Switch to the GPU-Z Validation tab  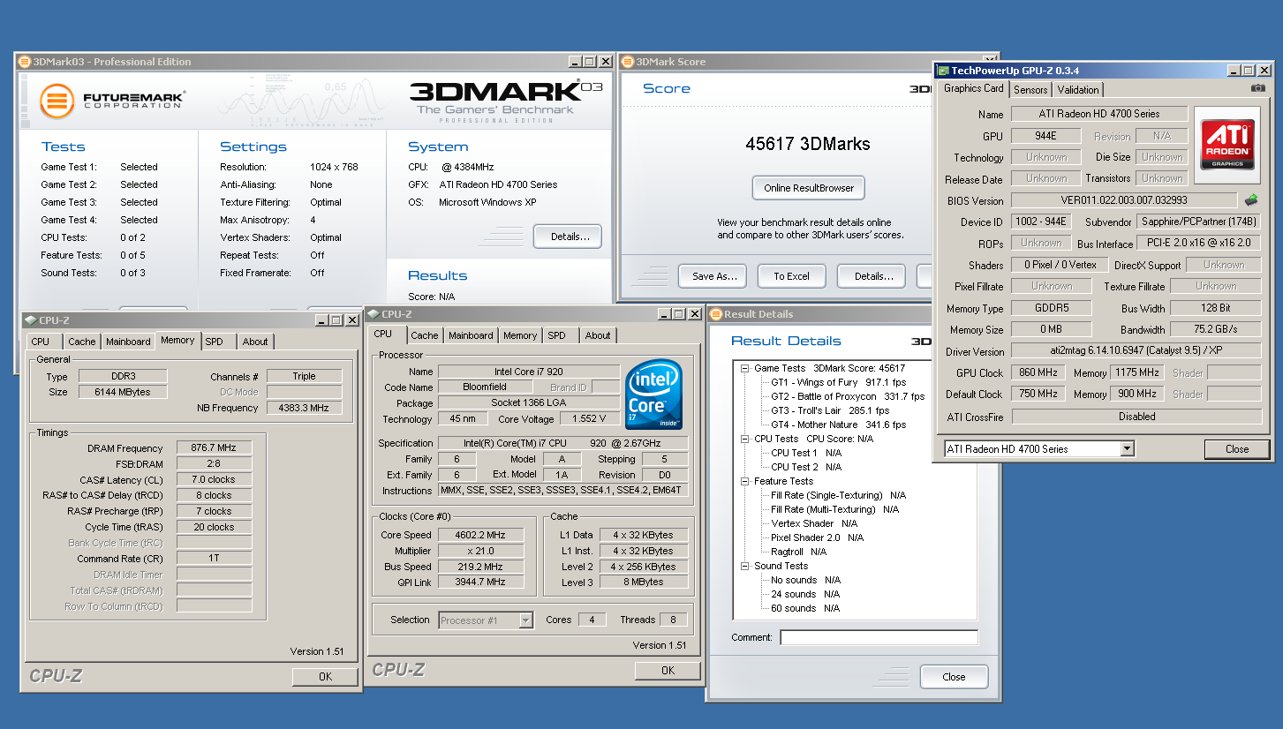coord(1078,89)
